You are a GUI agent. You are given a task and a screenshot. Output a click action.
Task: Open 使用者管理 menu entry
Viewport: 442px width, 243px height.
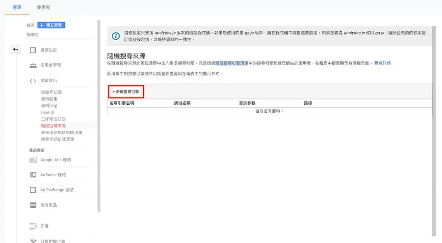pyautogui.click(x=50, y=65)
